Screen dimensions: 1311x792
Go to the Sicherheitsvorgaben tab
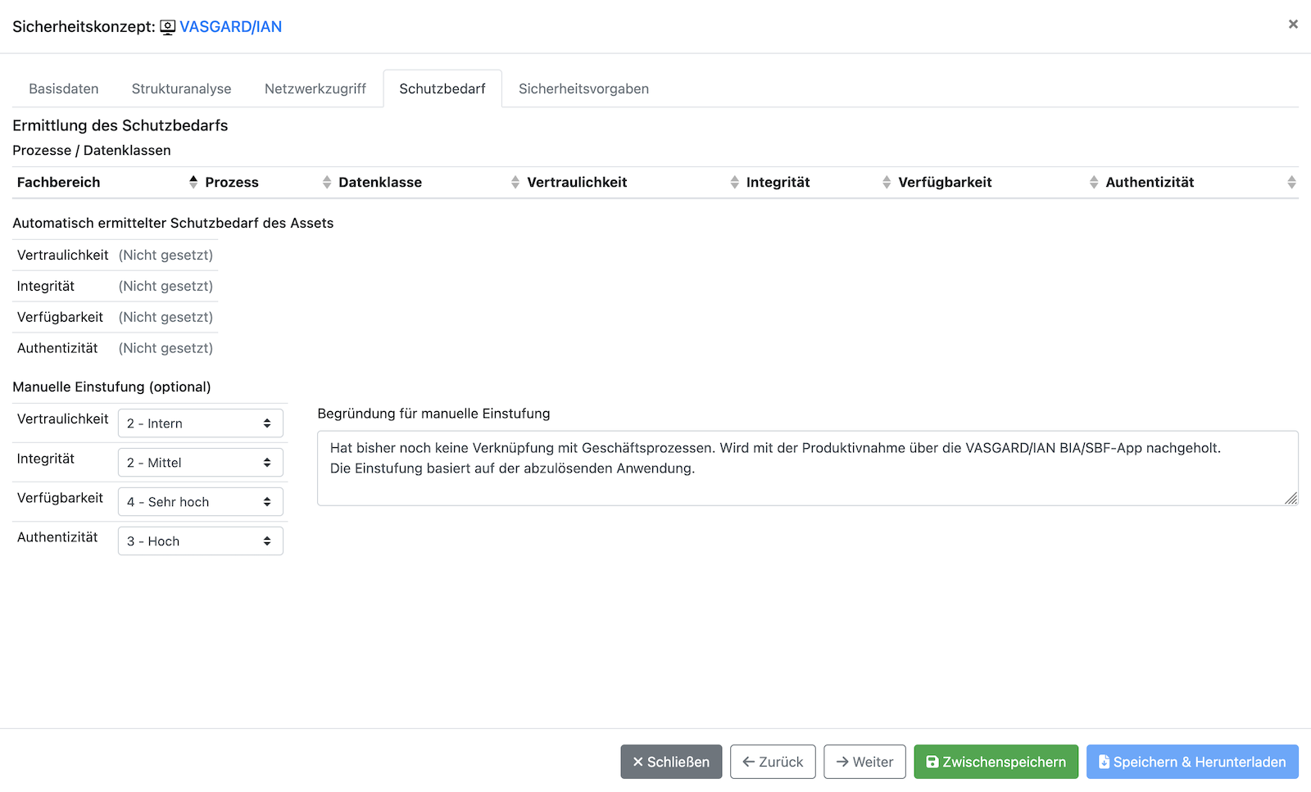click(583, 88)
